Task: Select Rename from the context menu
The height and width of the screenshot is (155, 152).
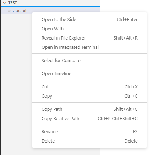Action: pyautogui.click(x=89, y=132)
